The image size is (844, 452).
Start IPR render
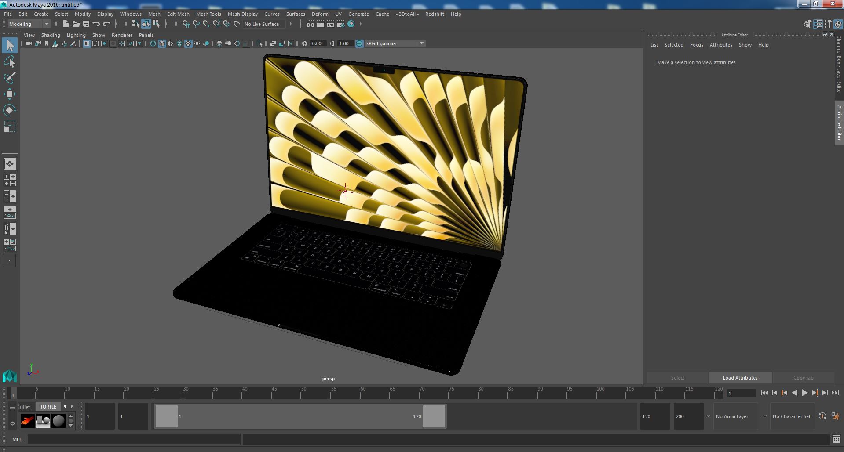(x=331, y=24)
